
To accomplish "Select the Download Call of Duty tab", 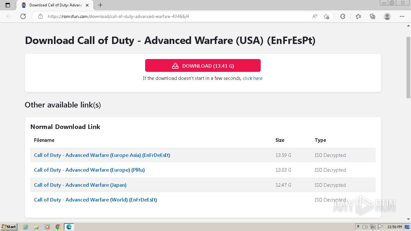I will pos(53,5).
